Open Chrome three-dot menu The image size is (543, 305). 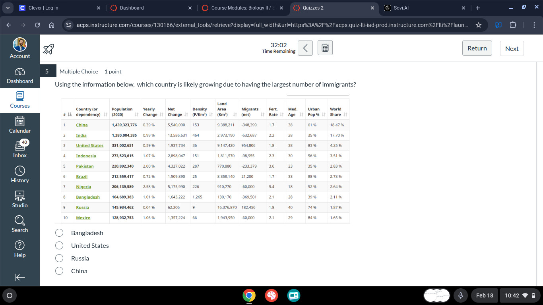tap(535, 25)
